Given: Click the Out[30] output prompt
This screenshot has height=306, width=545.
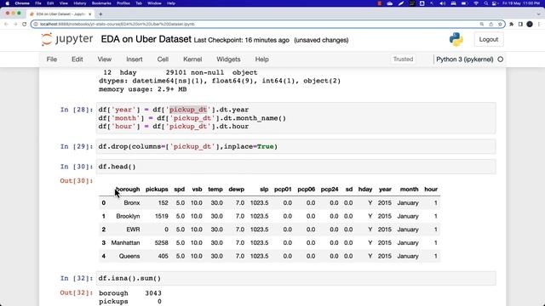Looking at the screenshot, I should pyautogui.click(x=76, y=181).
